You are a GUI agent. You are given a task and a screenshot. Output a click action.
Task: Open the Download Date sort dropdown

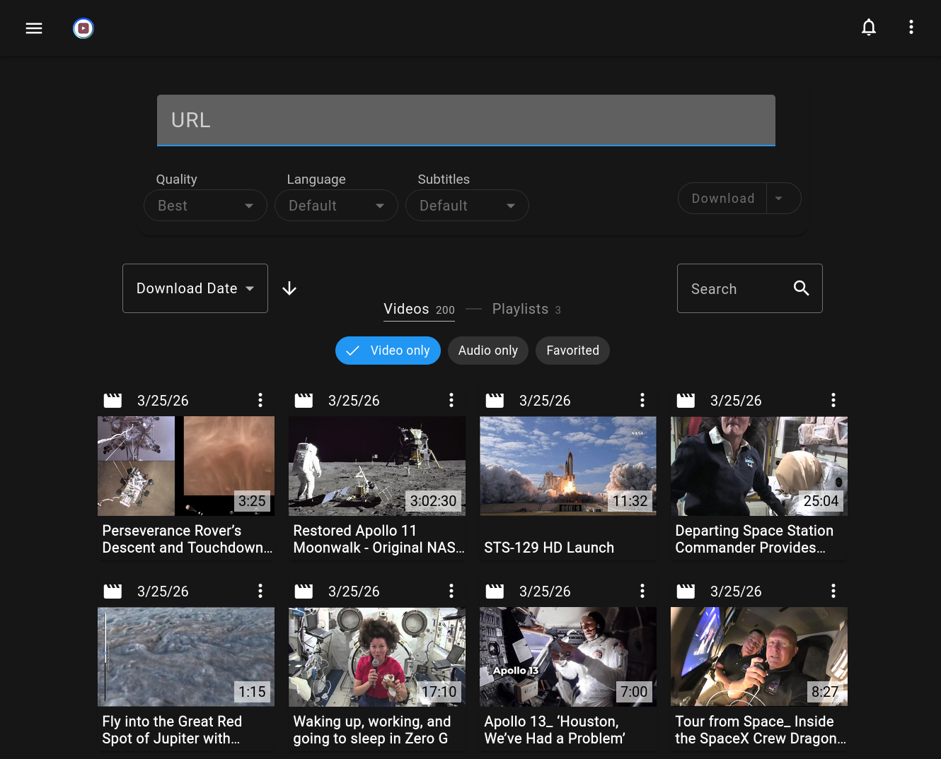pyautogui.click(x=195, y=288)
